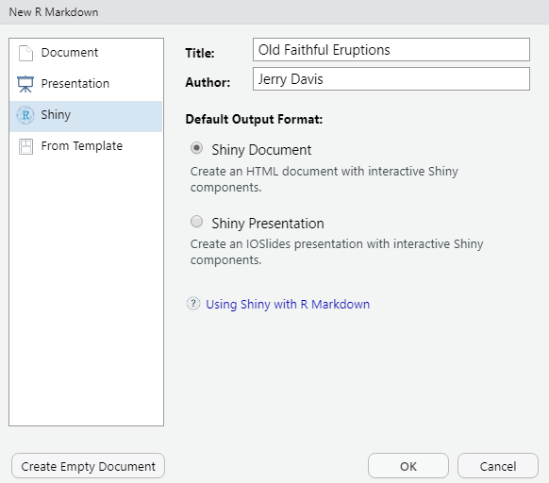Click the Presentation easel icon
The width and height of the screenshot is (549, 483).
tap(25, 84)
